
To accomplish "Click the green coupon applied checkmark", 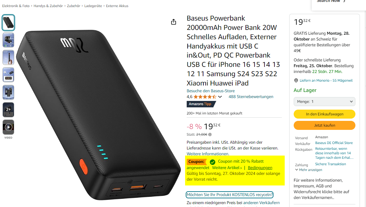I will tap(212, 162).
